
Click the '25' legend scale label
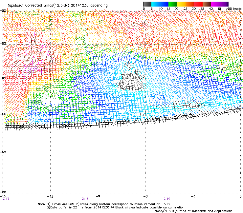click(185, 9)
